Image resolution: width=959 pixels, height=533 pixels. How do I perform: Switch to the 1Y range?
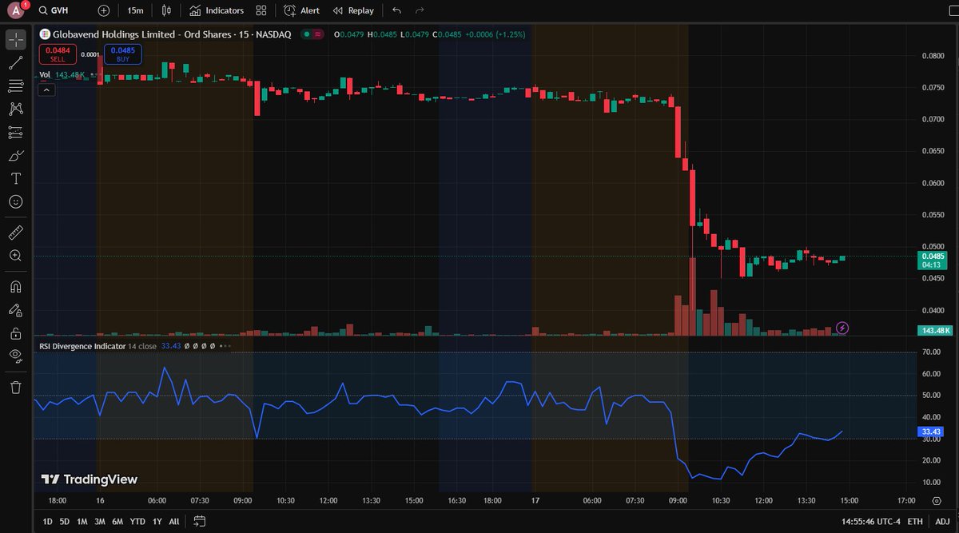157,521
